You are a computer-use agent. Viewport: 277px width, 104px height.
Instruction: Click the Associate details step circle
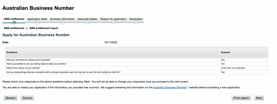click(87, 23)
